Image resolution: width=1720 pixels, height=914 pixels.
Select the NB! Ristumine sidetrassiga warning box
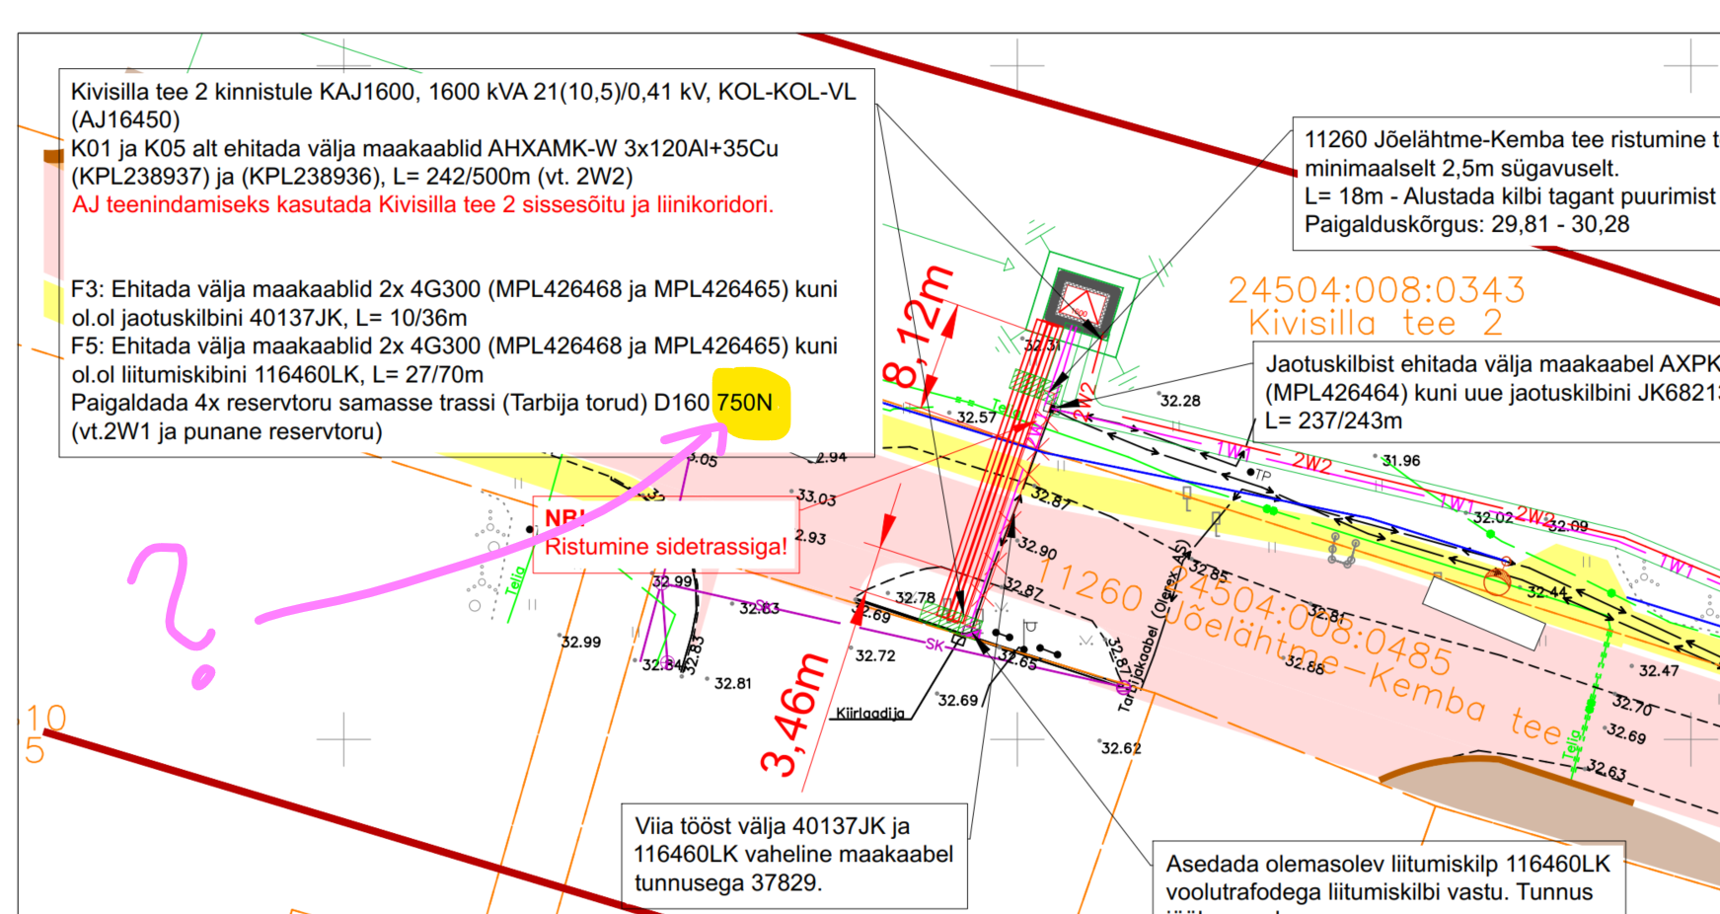pos(665,535)
